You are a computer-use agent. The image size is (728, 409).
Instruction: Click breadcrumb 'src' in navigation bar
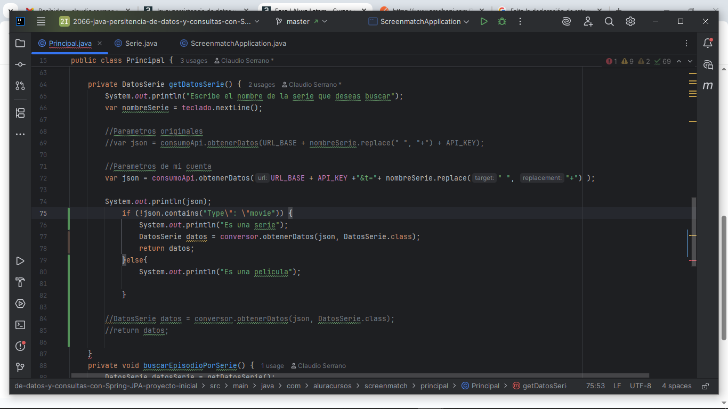click(x=215, y=386)
